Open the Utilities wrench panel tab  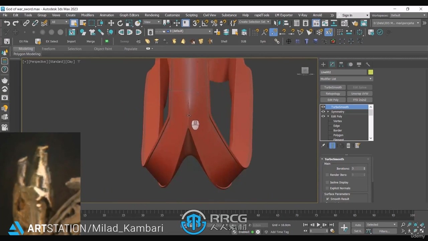pos(368,64)
